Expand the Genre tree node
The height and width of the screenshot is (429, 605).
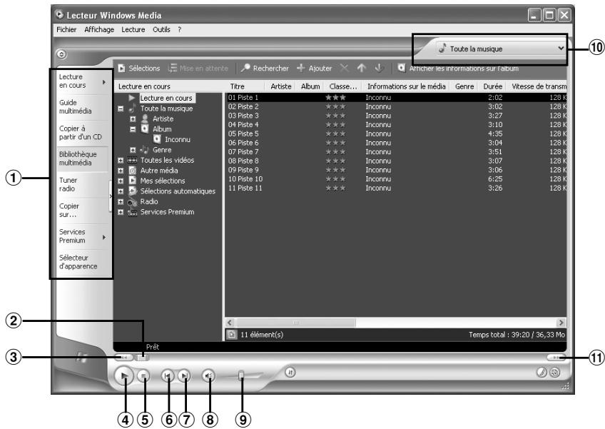click(133, 150)
